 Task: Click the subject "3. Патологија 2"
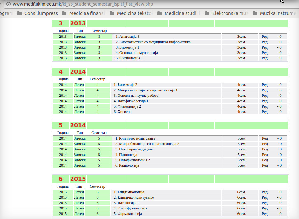click(x=126, y=203)
